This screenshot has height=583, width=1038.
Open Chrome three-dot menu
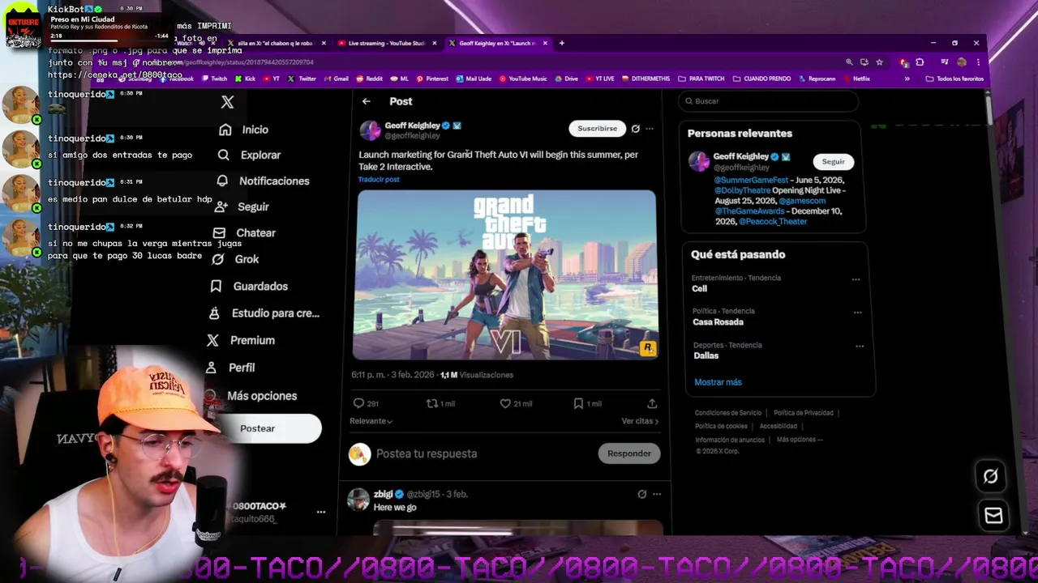979,62
